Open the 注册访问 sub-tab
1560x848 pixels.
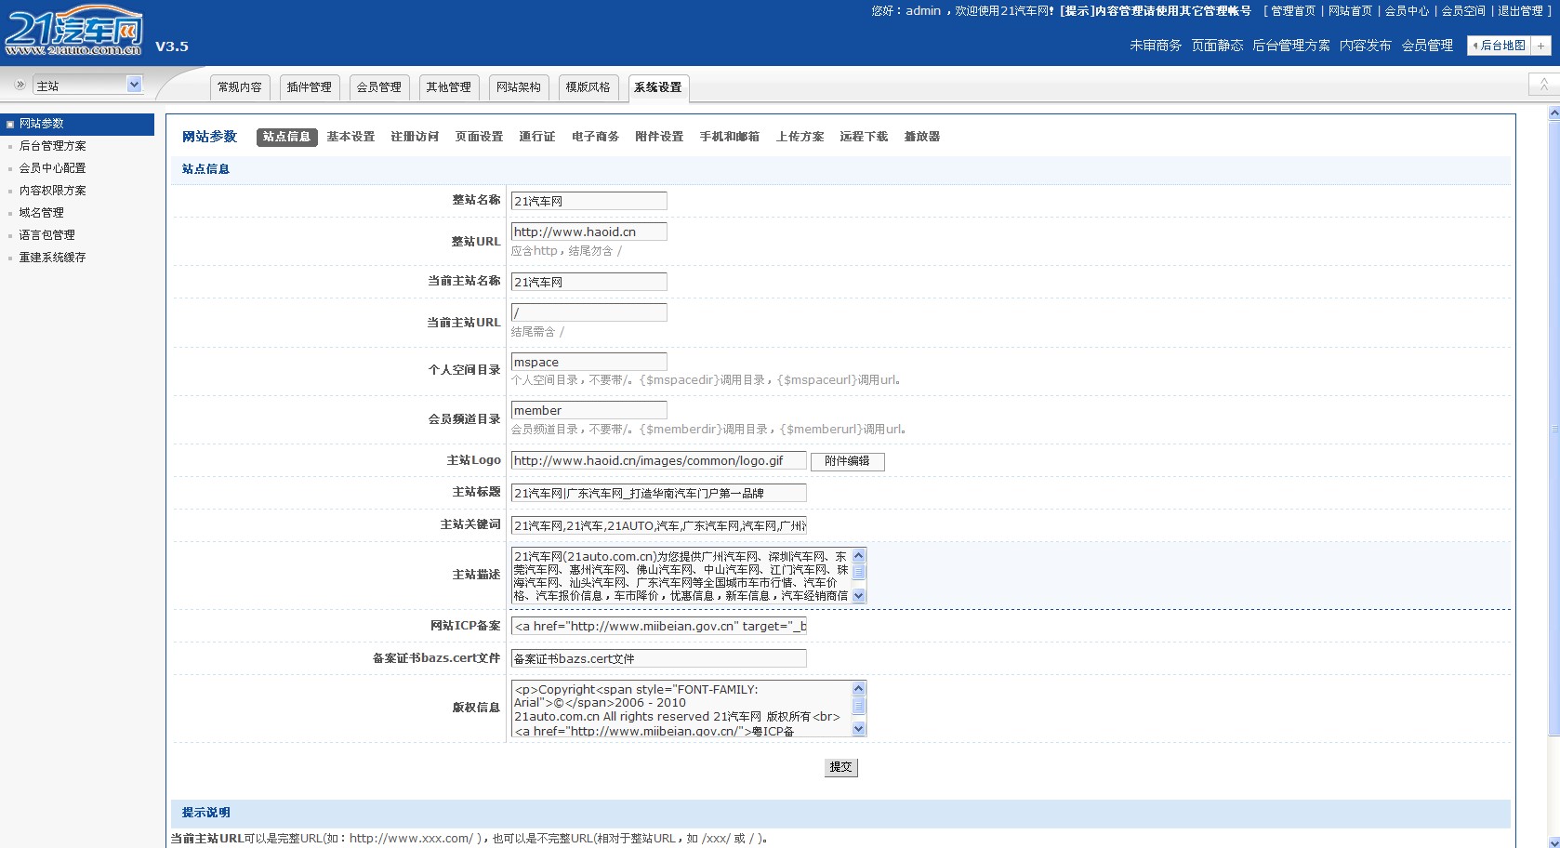[415, 137]
